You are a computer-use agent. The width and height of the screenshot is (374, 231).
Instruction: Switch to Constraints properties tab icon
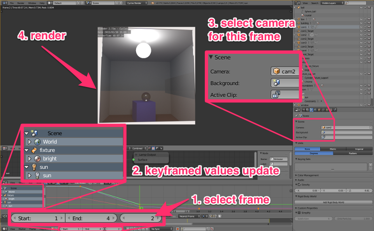pyautogui.click(x=323, y=110)
